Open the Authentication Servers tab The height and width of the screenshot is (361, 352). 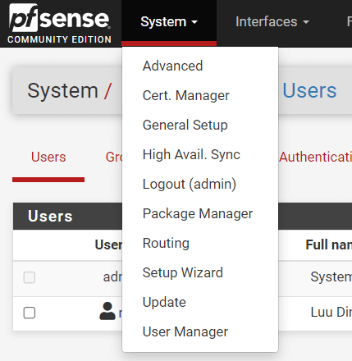[x=315, y=158]
